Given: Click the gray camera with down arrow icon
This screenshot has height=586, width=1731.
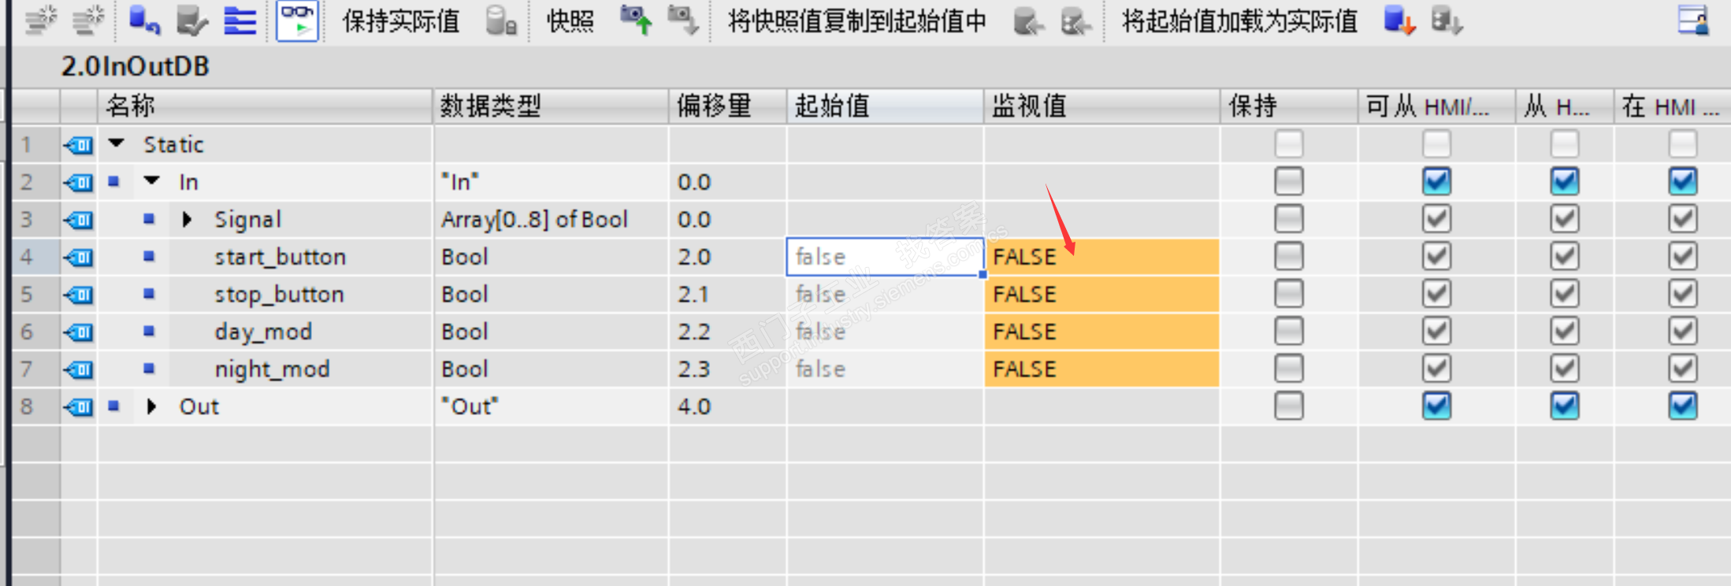Looking at the screenshot, I should coord(683,21).
